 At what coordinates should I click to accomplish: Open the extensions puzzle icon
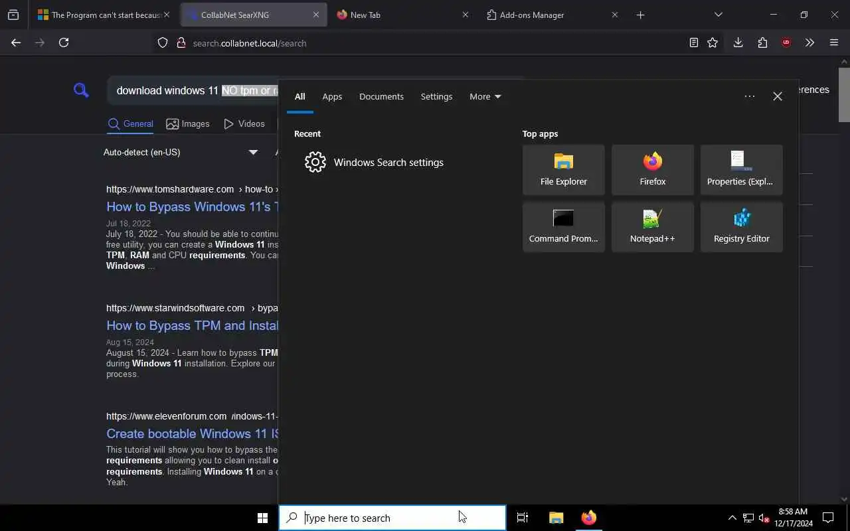[762, 42]
